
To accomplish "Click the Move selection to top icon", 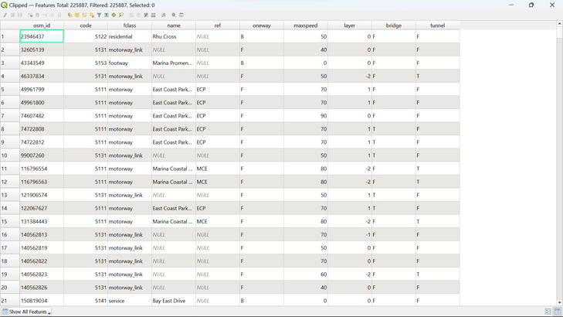I will pos(107,15).
